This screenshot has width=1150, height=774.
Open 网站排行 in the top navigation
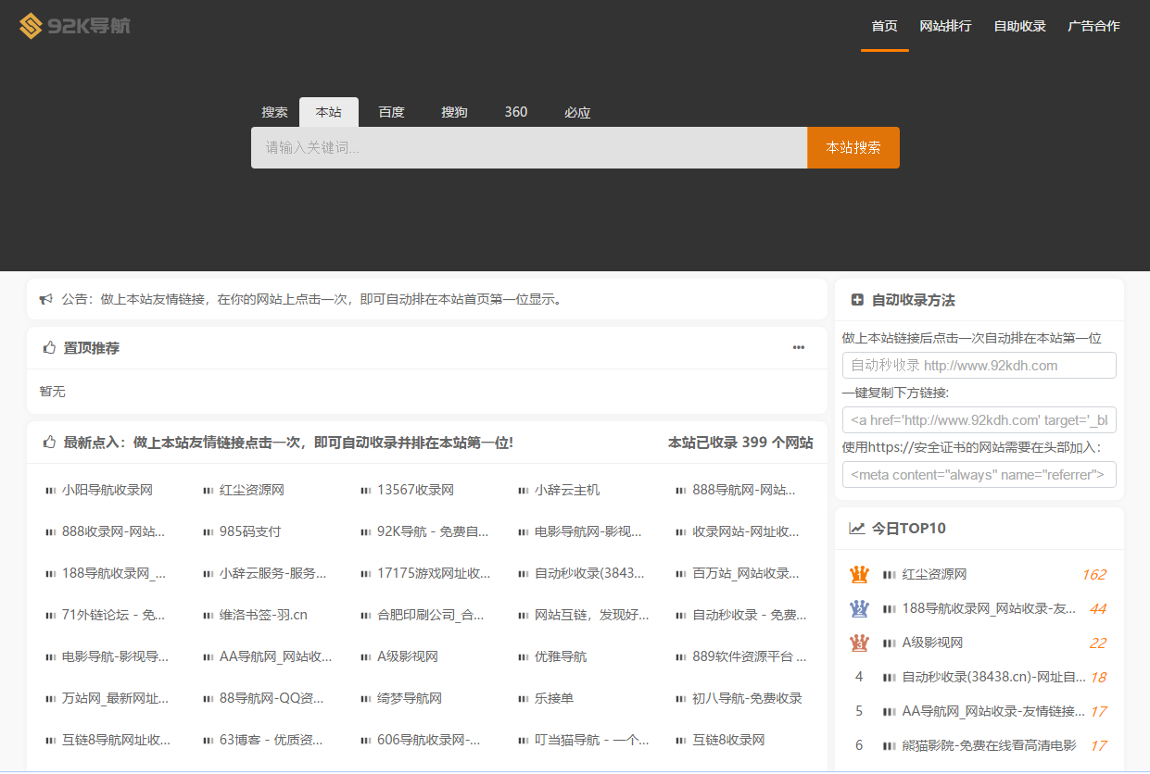coord(945,26)
